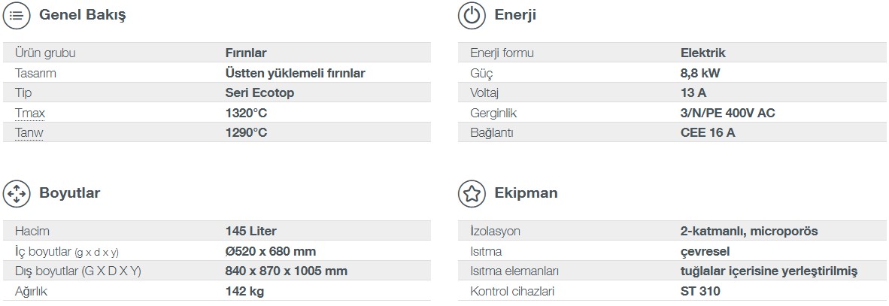
Task: Select the Enerji section heading
Action: (x=514, y=15)
